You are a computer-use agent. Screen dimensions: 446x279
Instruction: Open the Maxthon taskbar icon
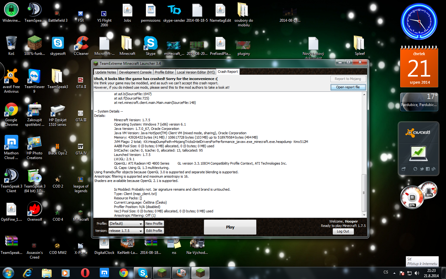[x=104, y=273]
